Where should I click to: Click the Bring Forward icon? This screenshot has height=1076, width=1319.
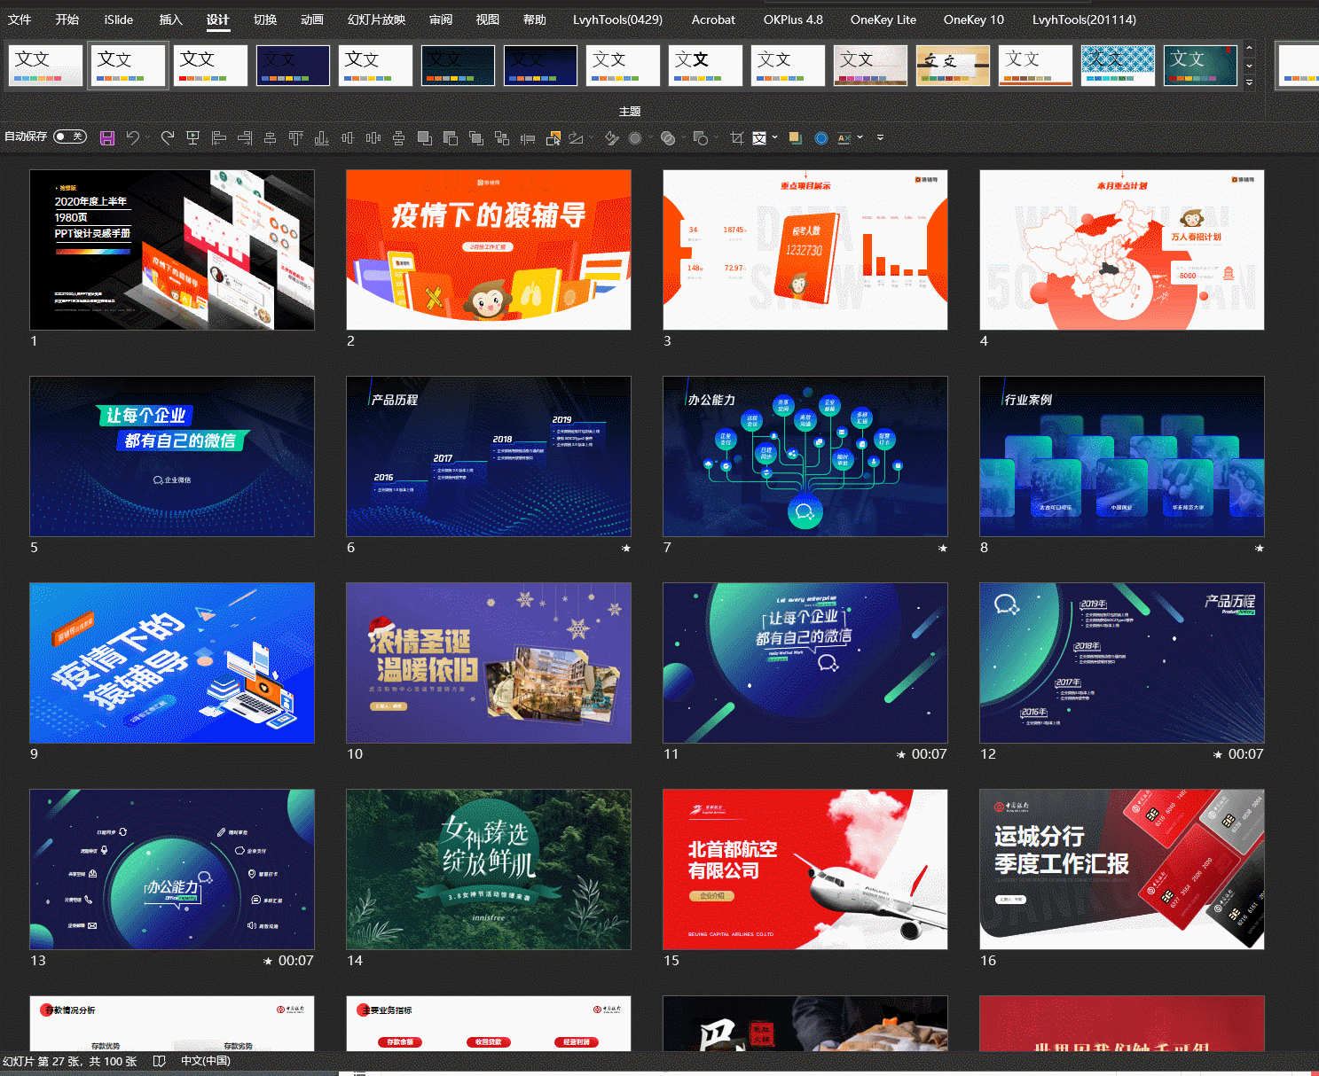coord(424,137)
